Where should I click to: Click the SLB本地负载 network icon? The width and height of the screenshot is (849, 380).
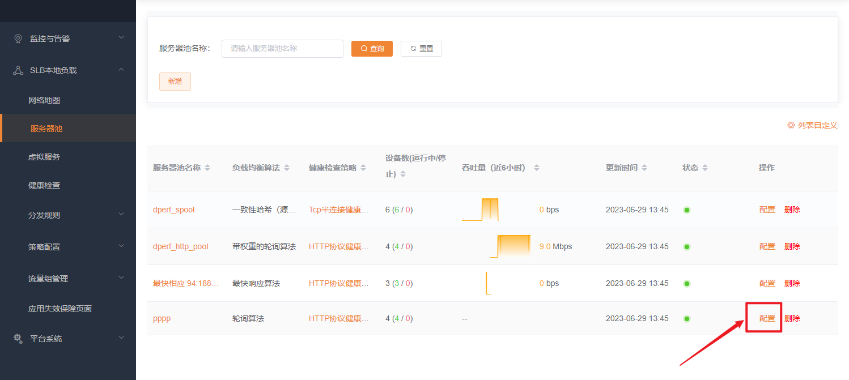[x=18, y=70]
